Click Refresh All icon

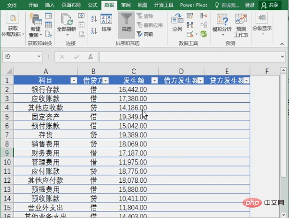[x=66, y=19]
